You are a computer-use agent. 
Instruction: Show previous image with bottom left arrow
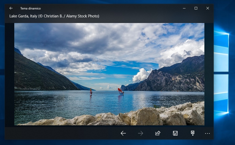[x=123, y=133]
